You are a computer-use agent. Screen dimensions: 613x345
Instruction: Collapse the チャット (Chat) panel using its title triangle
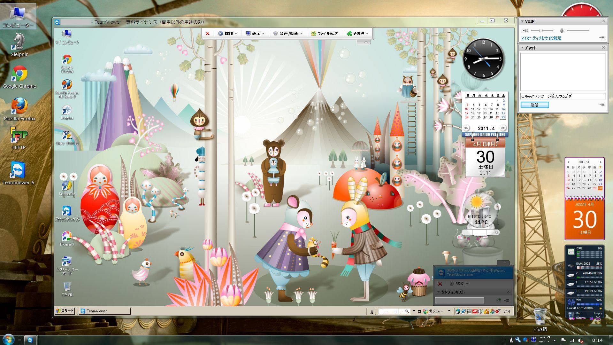click(522, 48)
